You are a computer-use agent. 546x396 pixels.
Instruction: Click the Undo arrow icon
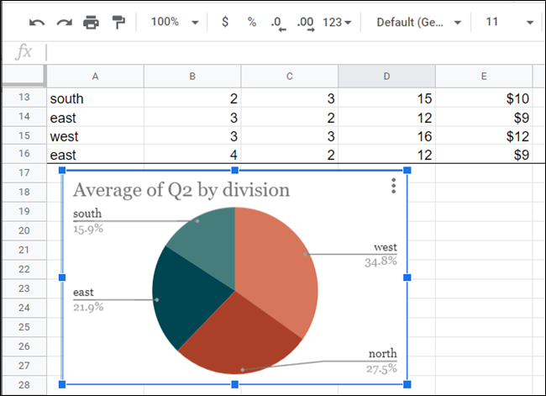pos(37,23)
